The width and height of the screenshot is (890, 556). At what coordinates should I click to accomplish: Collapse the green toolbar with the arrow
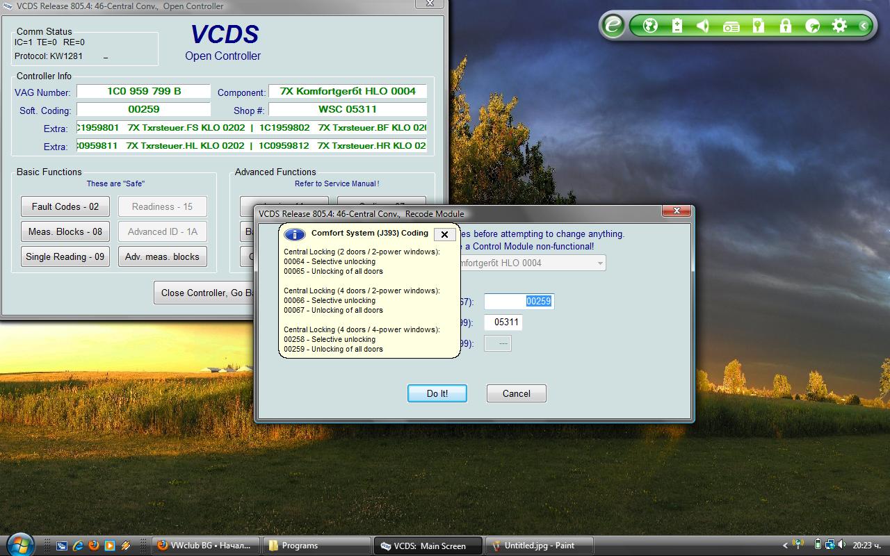tap(864, 26)
